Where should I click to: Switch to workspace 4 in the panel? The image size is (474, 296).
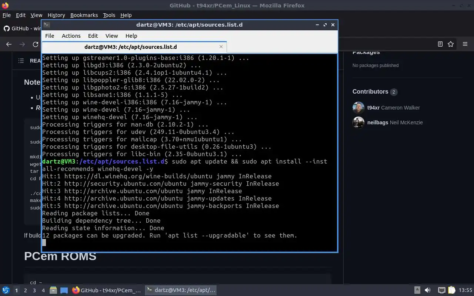[43, 290]
